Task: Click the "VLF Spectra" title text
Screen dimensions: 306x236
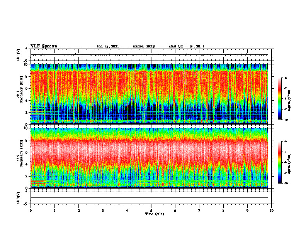Action: 44,46
